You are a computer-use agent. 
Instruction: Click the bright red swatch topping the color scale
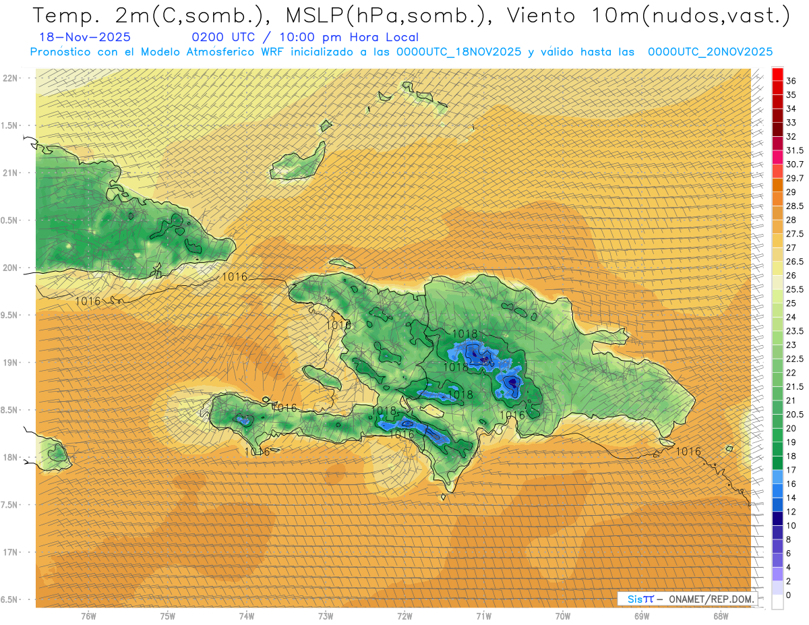(777, 73)
